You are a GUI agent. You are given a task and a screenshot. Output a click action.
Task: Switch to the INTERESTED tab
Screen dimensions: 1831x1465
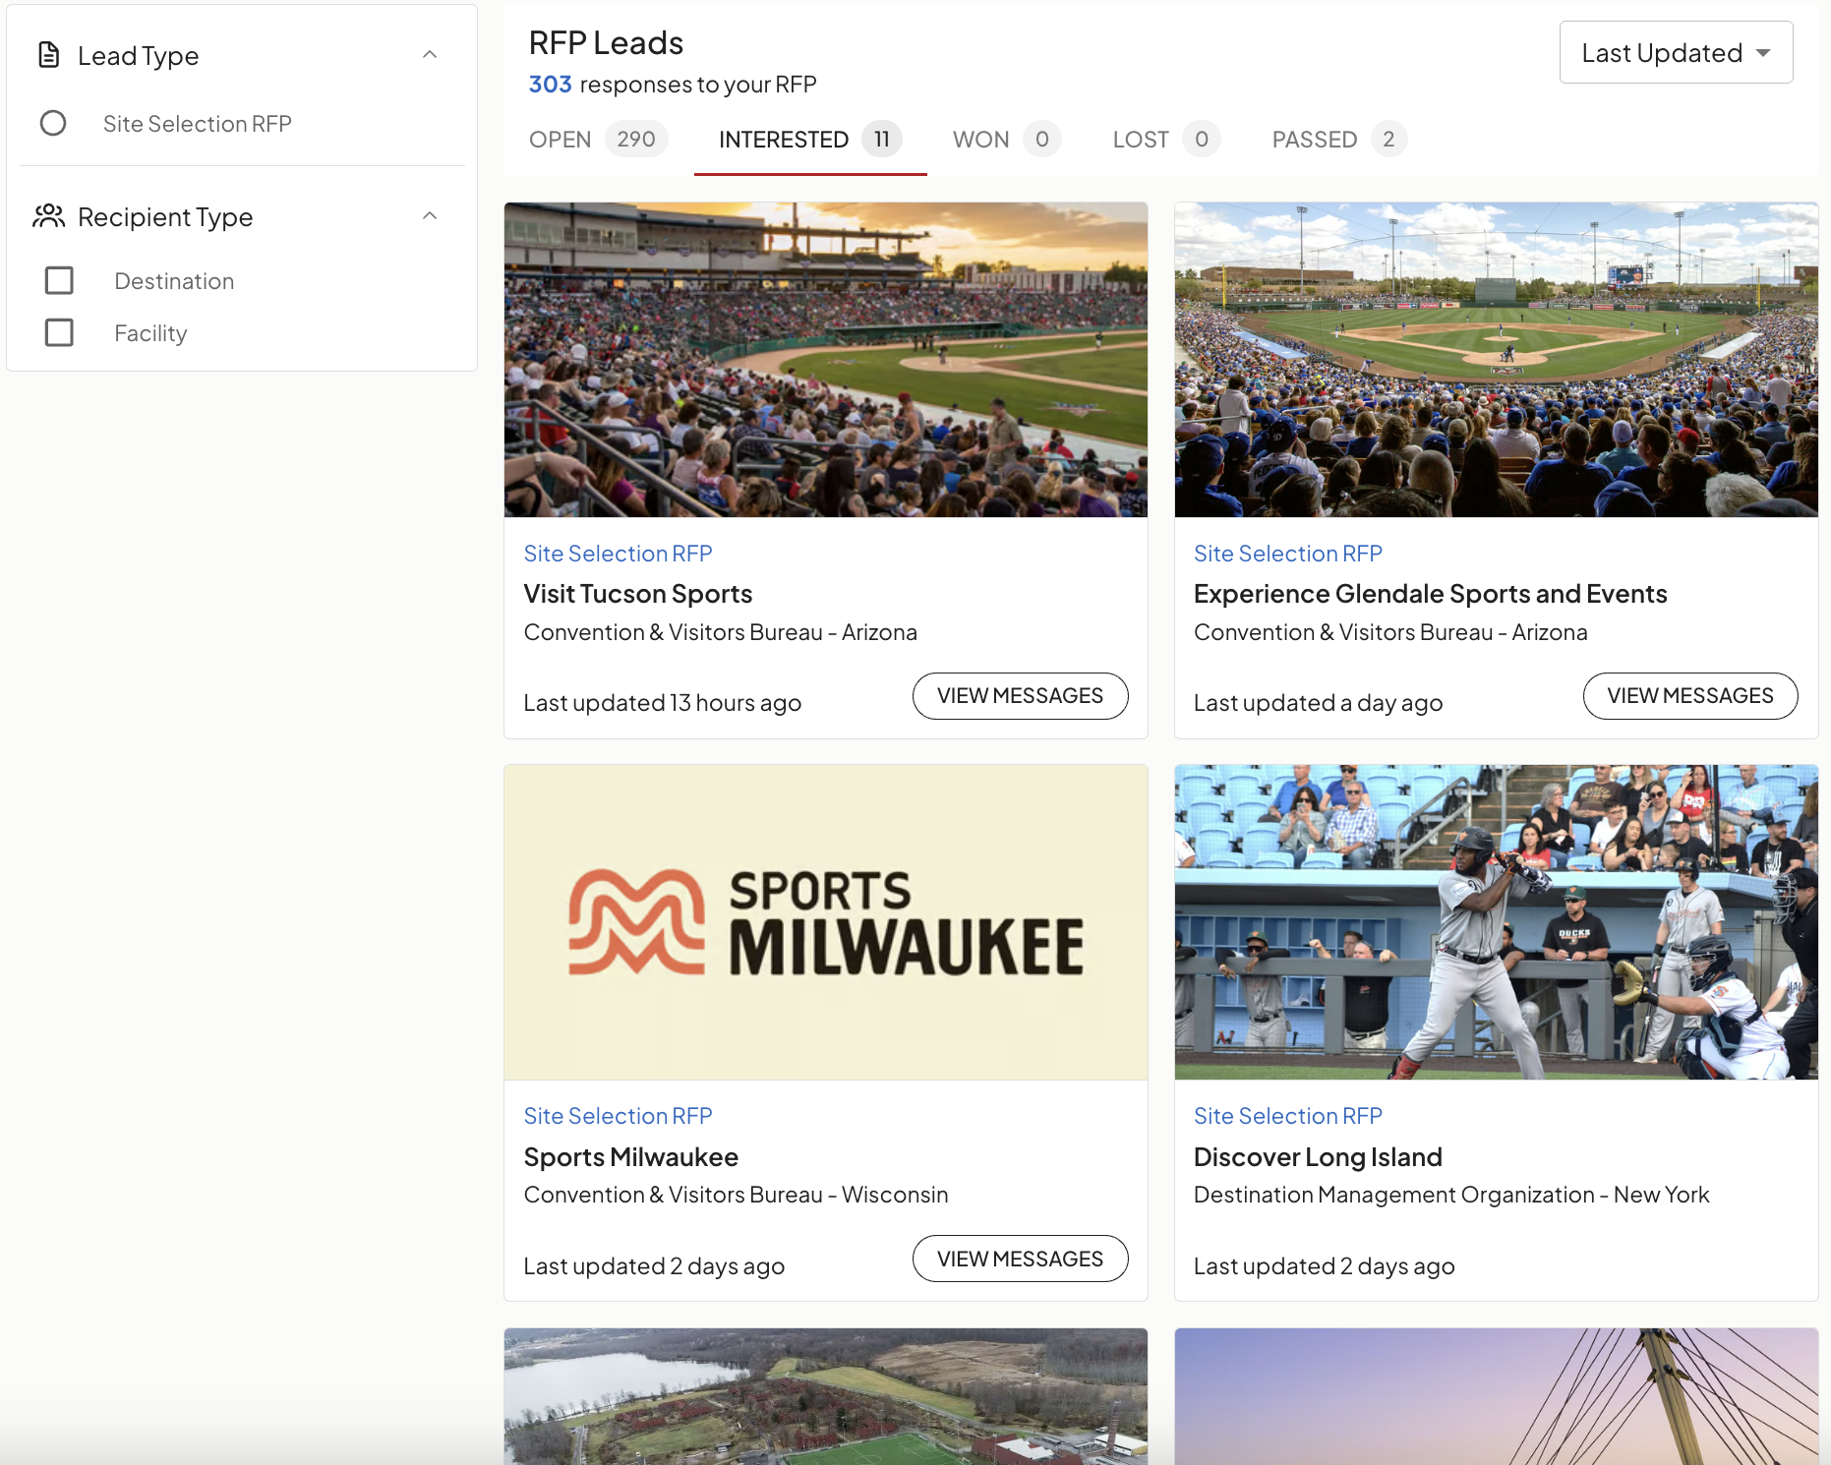tap(810, 140)
